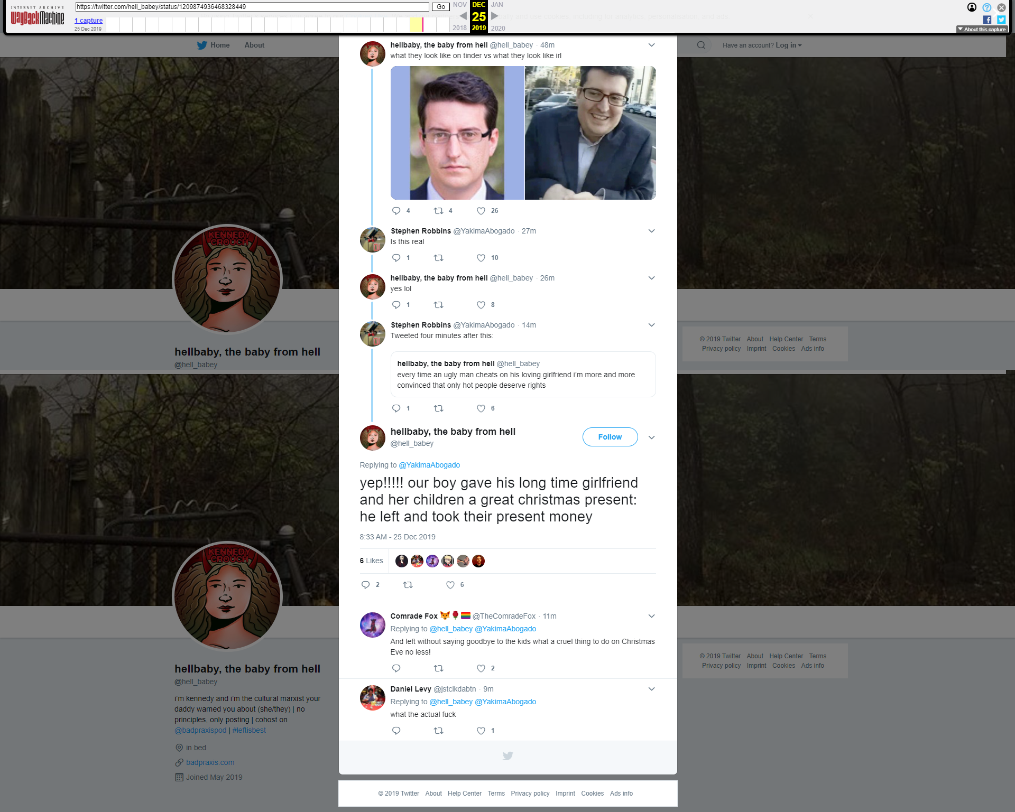The width and height of the screenshot is (1015, 812).
Task: Click the Wayback URL input field
Action: pos(252,7)
